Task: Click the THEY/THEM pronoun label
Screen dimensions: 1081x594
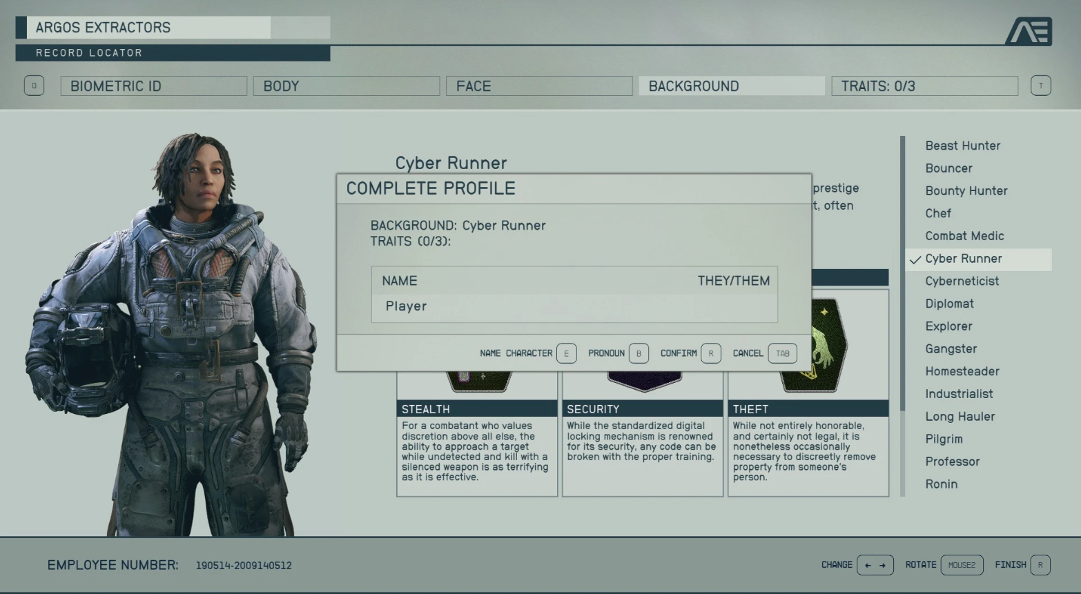Action: 733,281
